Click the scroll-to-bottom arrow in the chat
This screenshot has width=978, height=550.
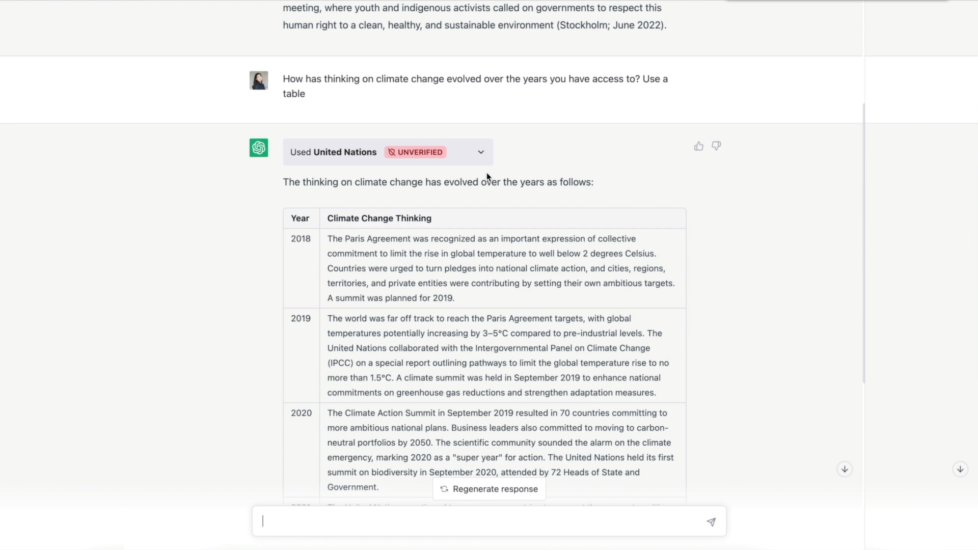(844, 469)
